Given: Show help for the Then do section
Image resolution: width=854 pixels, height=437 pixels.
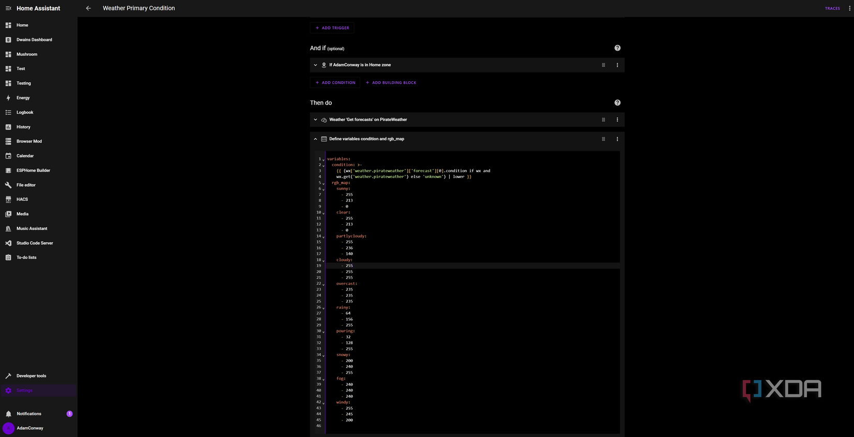Looking at the screenshot, I should point(617,103).
